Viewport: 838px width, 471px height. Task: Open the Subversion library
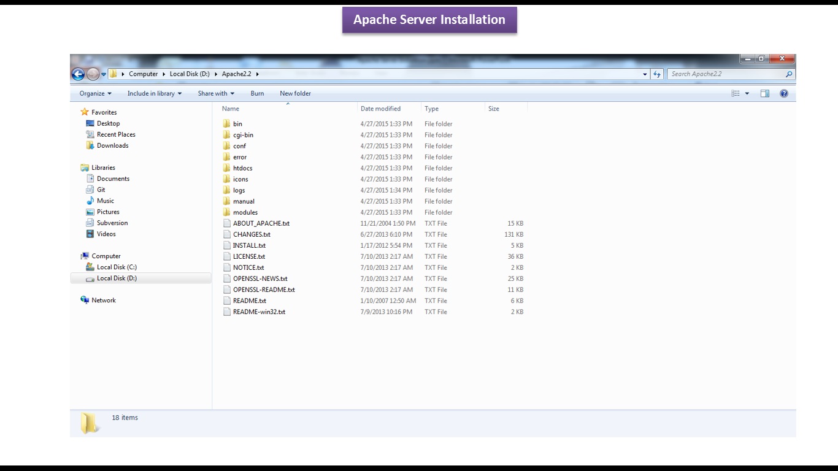coord(112,223)
